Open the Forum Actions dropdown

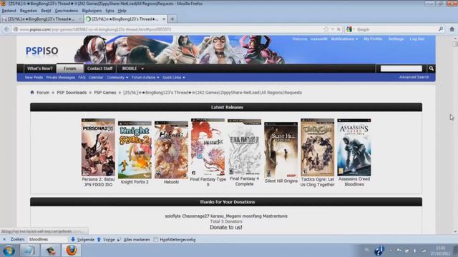pyautogui.click(x=145, y=78)
